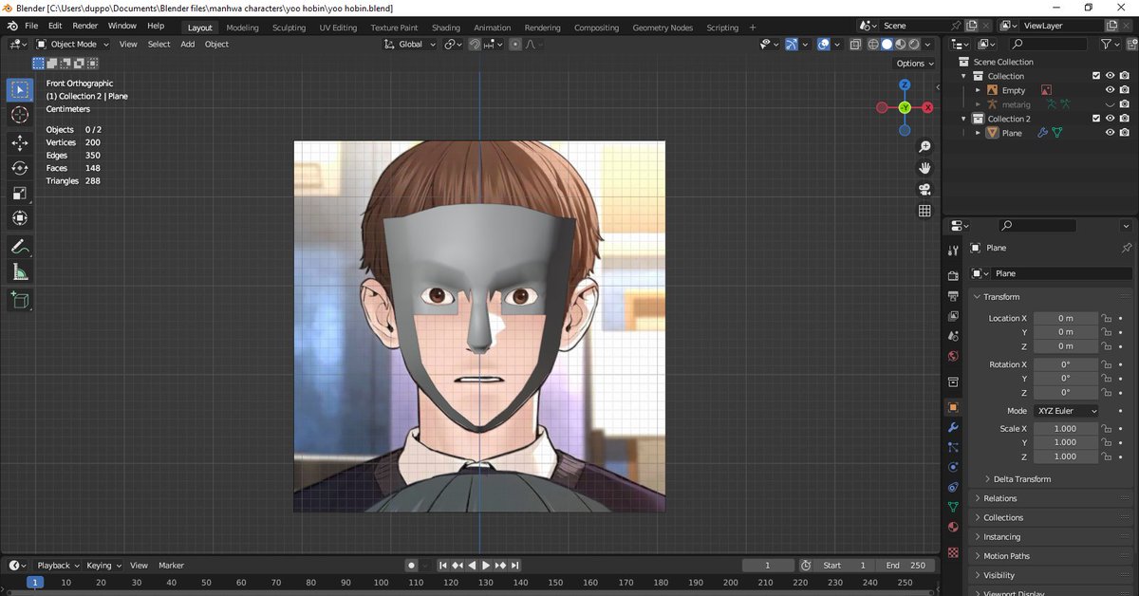The width and height of the screenshot is (1139, 596).
Task: Open the File menu
Action: [x=31, y=26]
